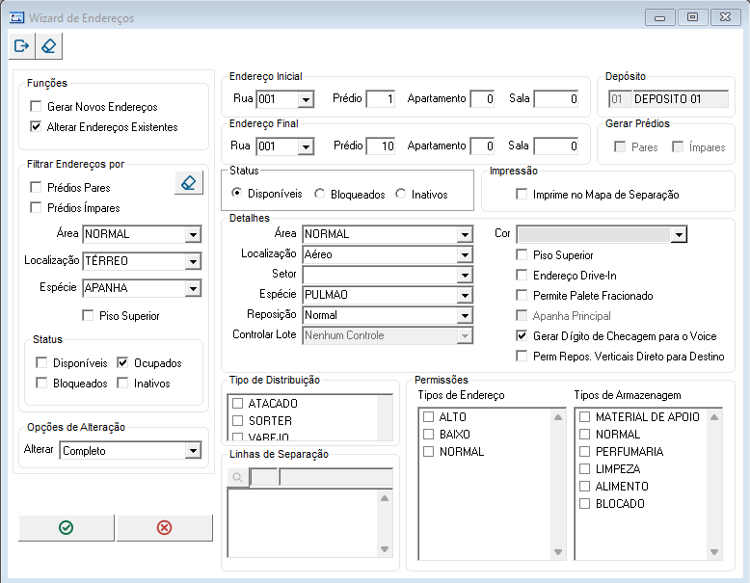Click Sala field in Endereço Final
Viewport: 750px width, 583px height.
pyautogui.click(x=556, y=146)
